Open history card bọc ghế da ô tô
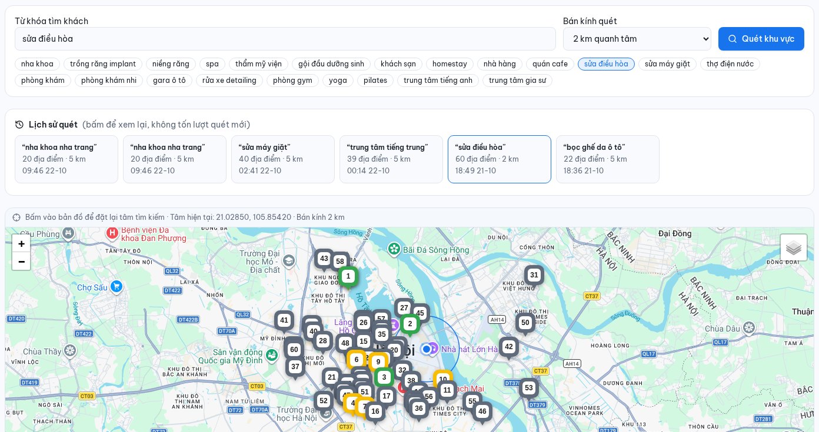Viewport: 819px width, 432px height. pos(608,159)
